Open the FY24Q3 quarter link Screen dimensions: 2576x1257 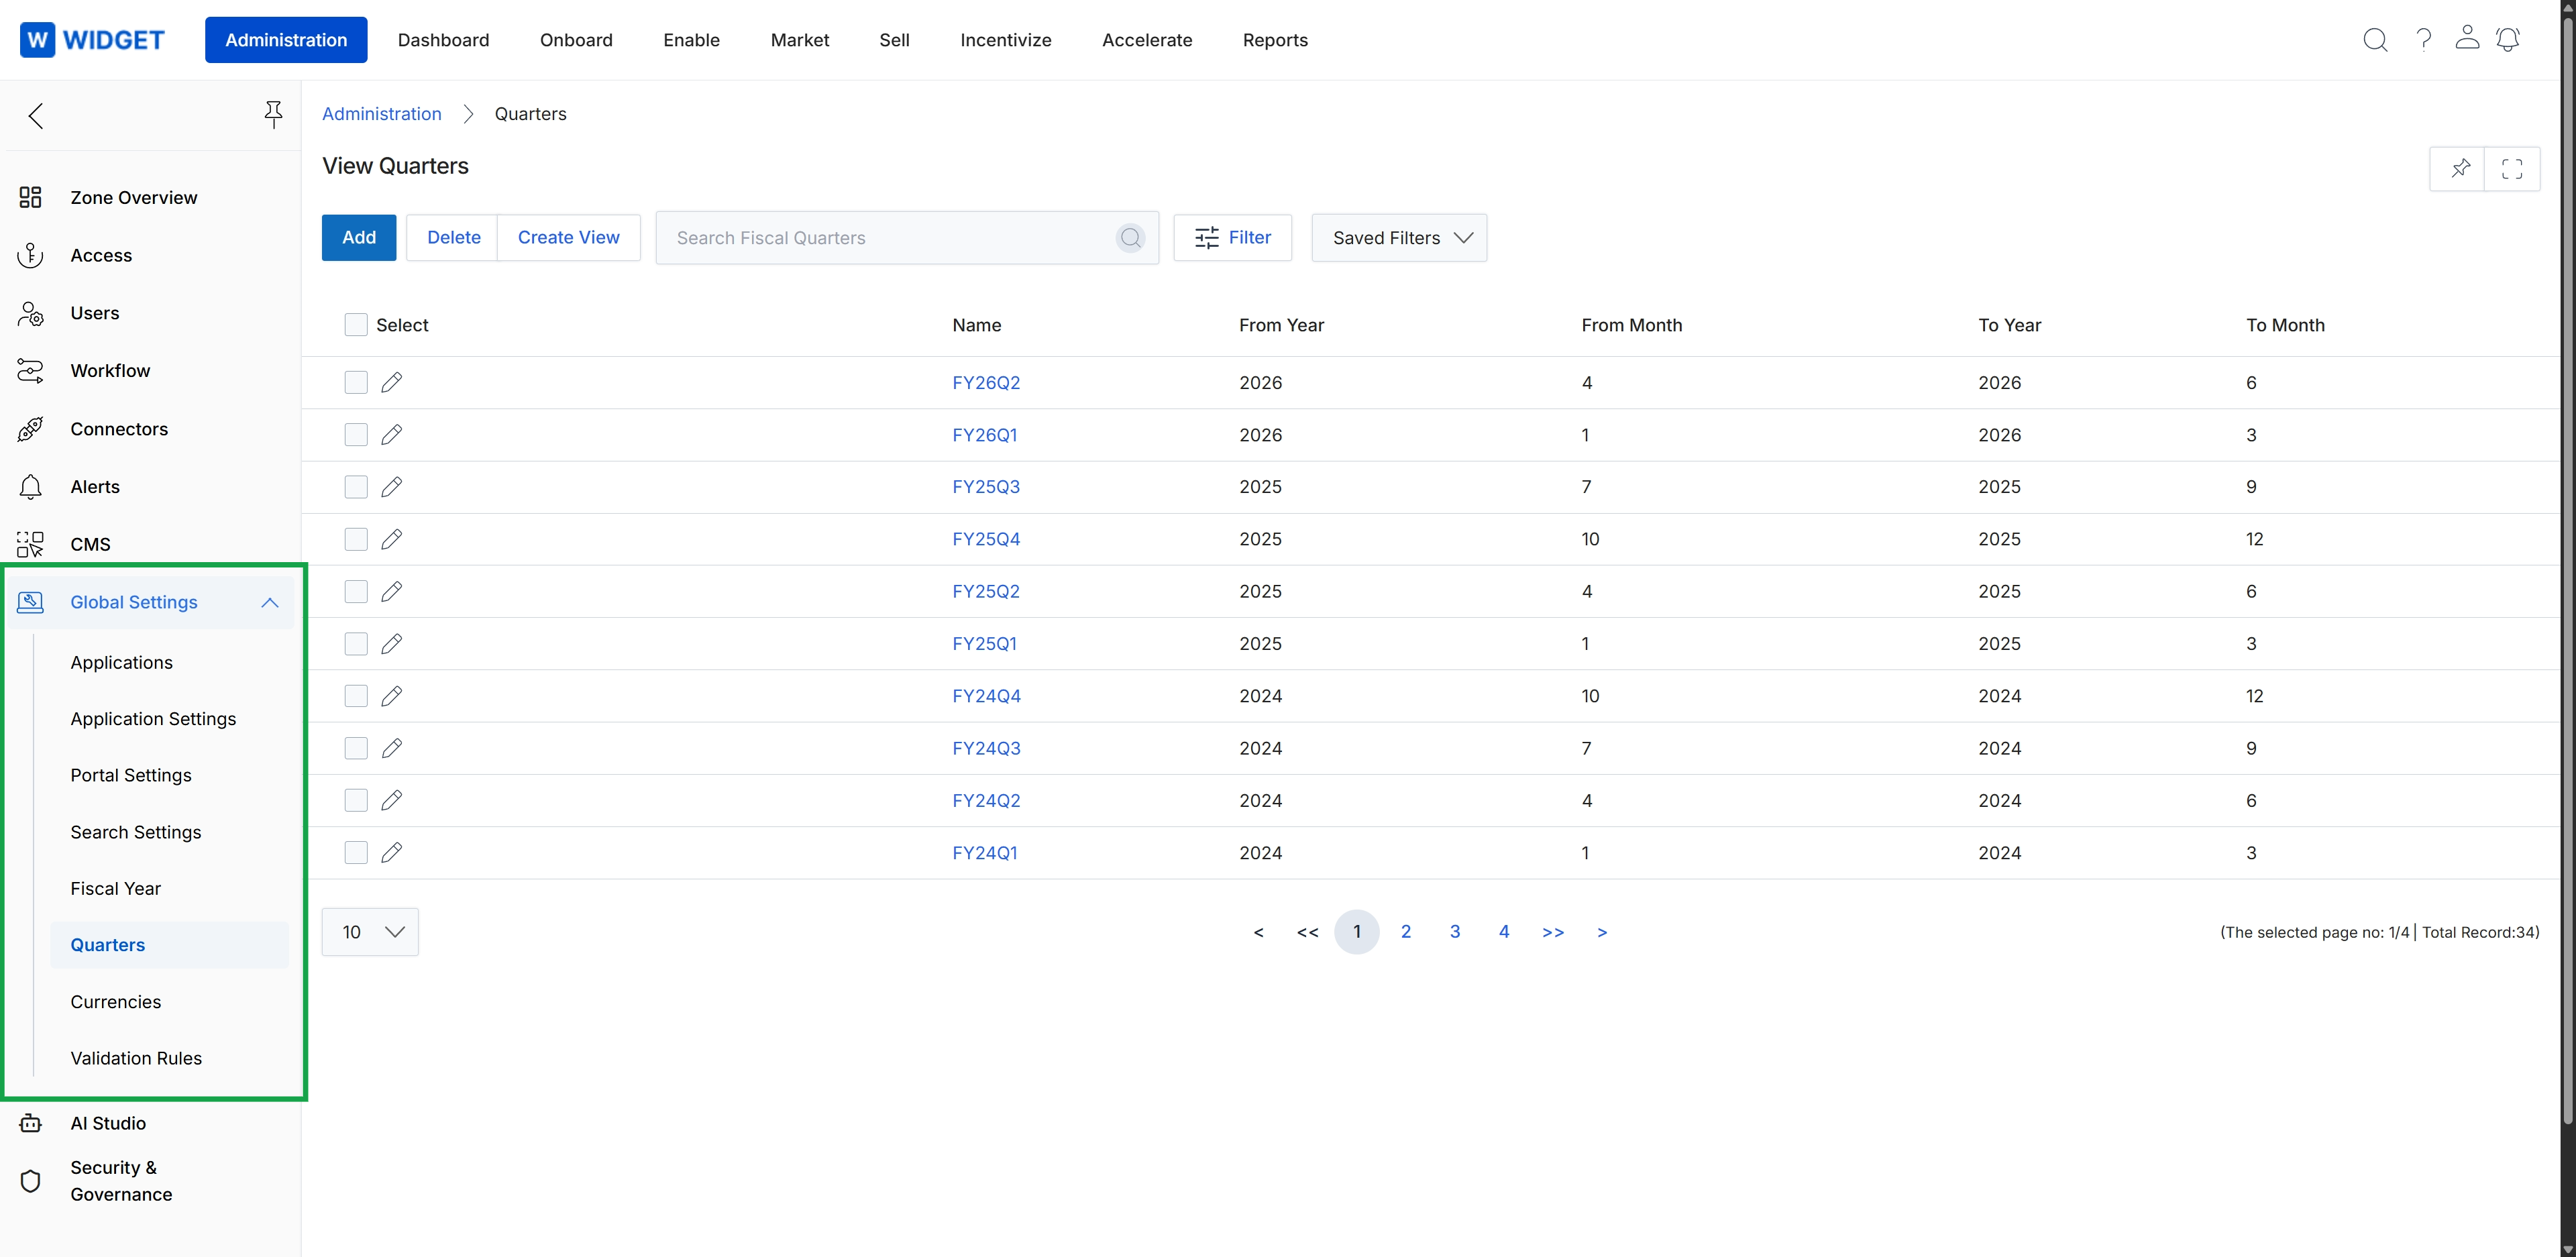(986, 748)
